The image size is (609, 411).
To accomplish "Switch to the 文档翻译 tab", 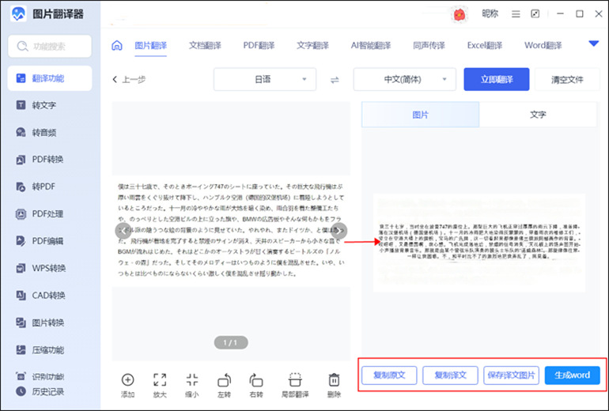I will tap(205, 46).
